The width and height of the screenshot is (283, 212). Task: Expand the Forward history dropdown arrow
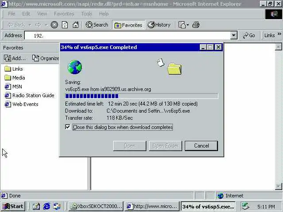tap(46, 25)
